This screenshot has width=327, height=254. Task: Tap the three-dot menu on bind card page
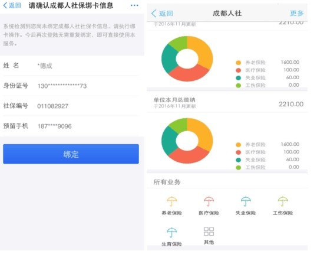tap(134, 5)
